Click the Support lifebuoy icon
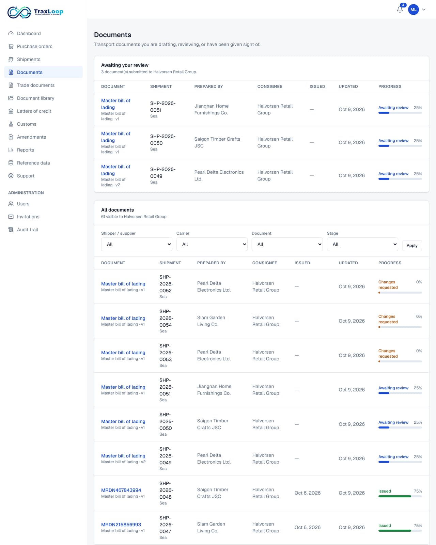This screenshot has height=545, width=436. point(11,176)
